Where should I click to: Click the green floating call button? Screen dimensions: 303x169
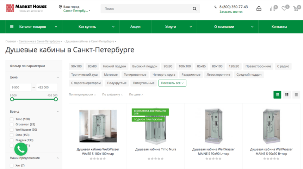click(x=21, y=149)
